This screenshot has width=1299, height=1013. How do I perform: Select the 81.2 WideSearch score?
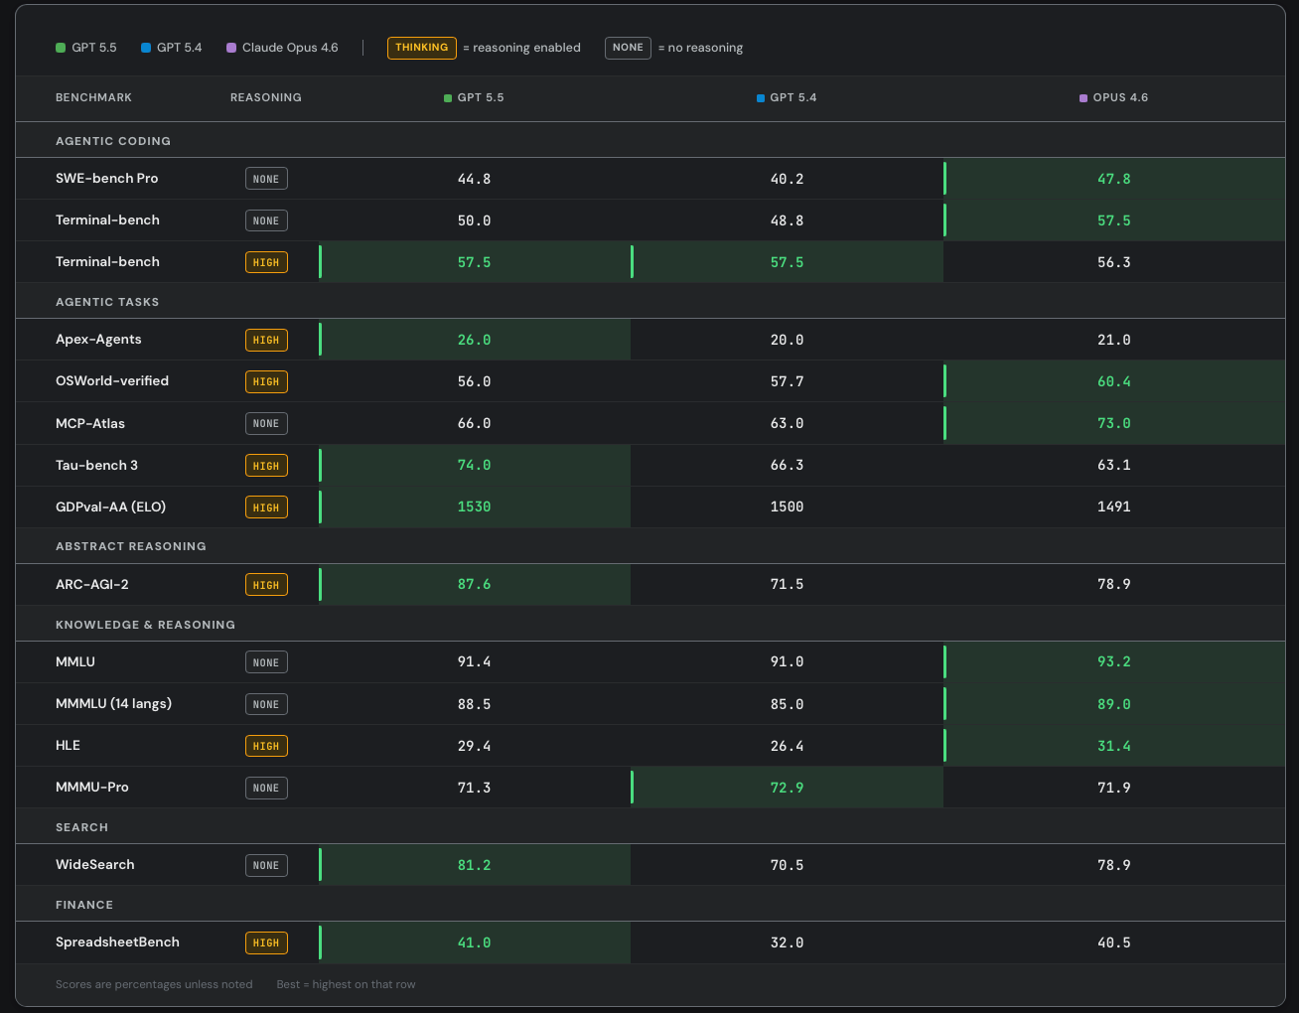click(474, 865)
